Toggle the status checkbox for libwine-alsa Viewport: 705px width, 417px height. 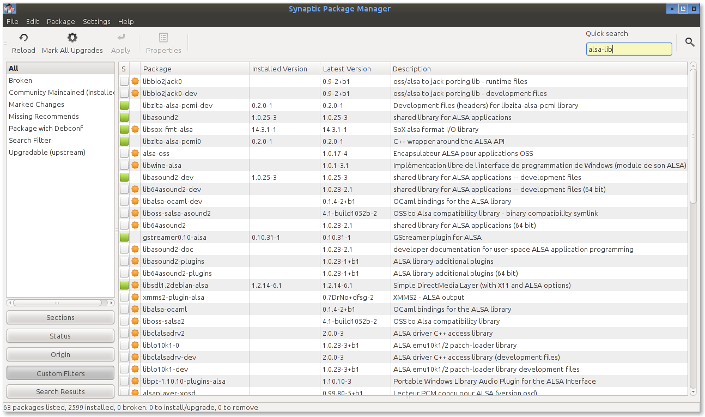124,165
